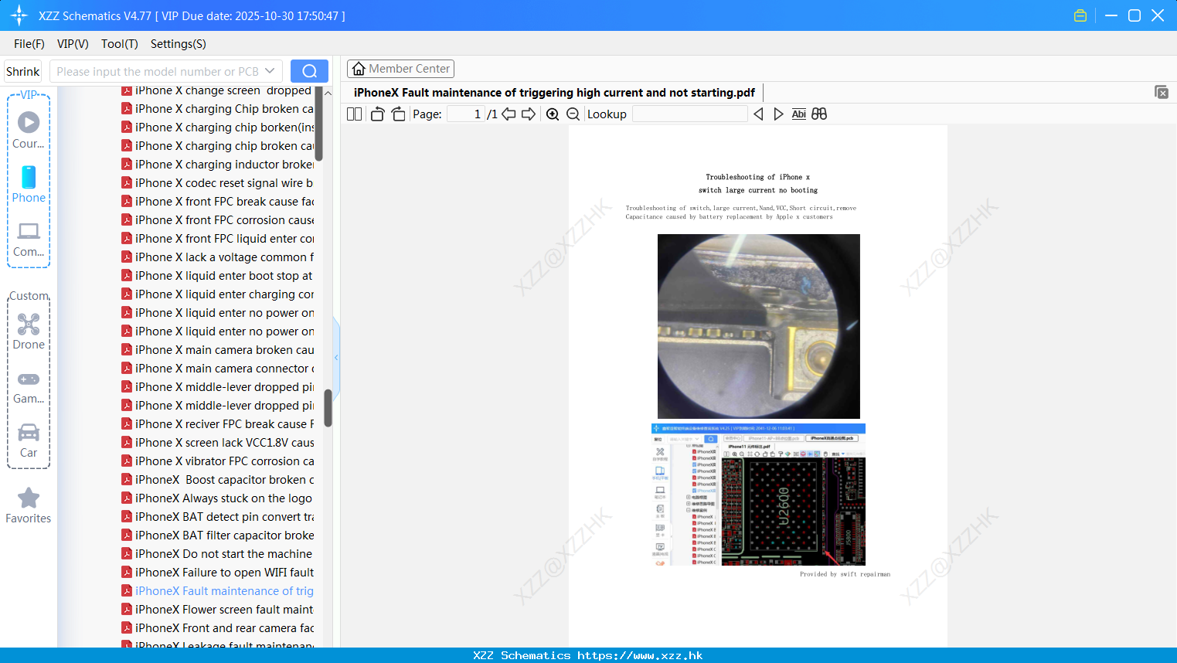Select the Phone category
This screenshot has width=1177, height=663.
(29, 185)
